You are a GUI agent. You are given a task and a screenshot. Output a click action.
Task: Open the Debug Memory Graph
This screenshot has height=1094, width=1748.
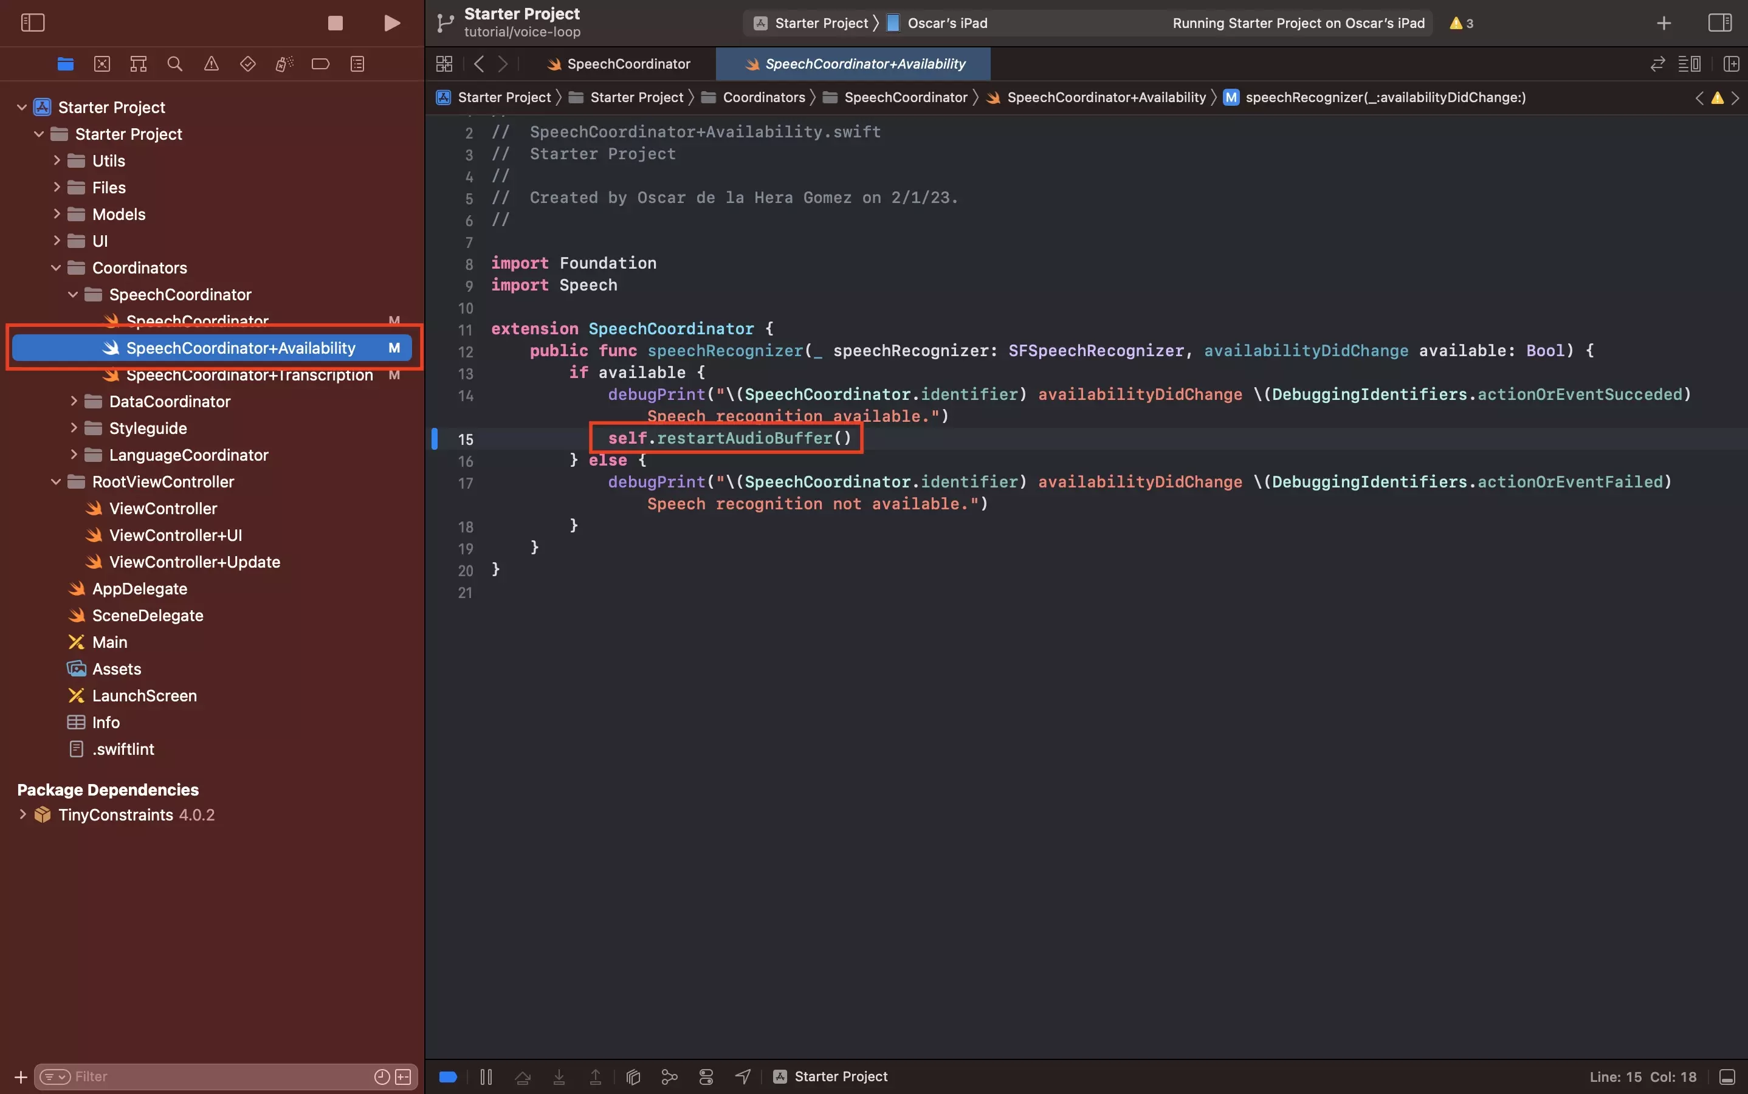[669, 1076]
